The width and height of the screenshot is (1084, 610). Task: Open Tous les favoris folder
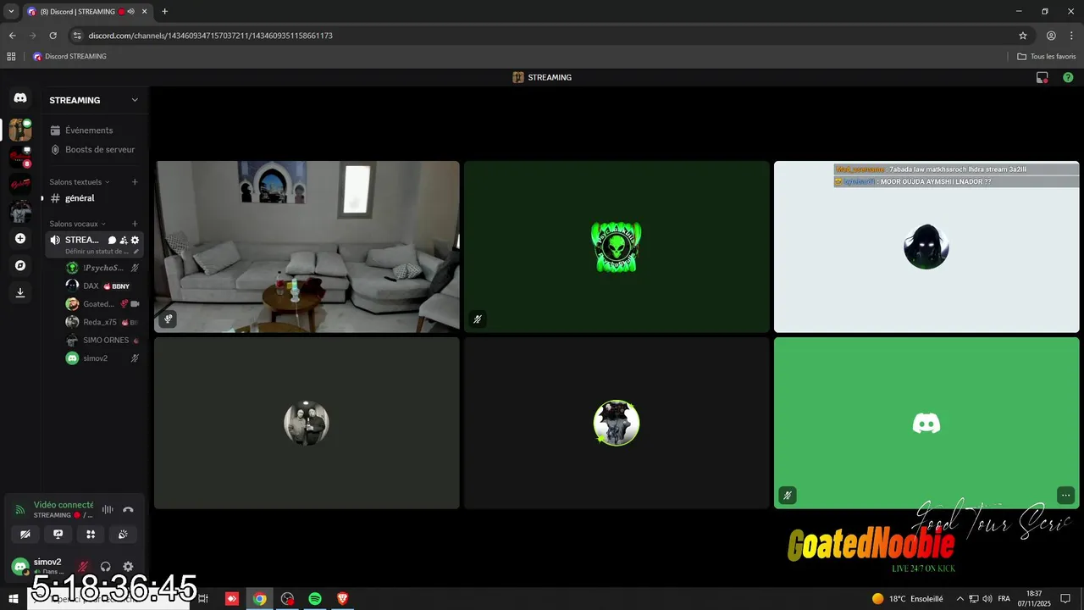pos(1047,57)
